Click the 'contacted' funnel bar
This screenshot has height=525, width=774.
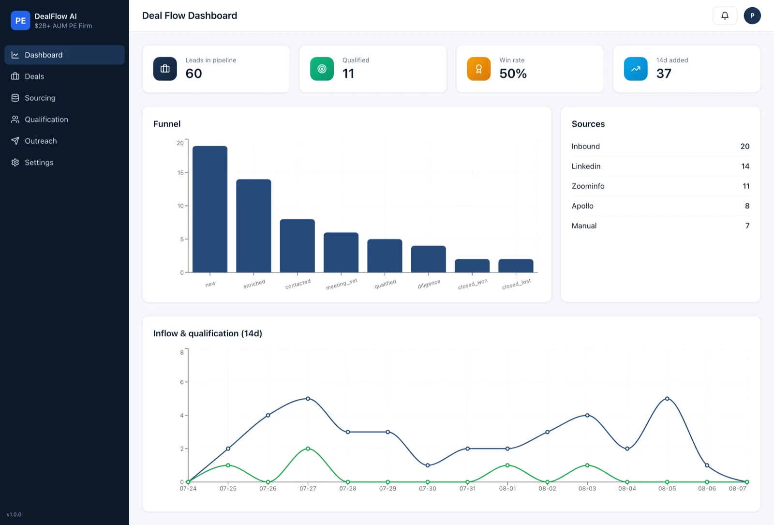pos(298,246)
